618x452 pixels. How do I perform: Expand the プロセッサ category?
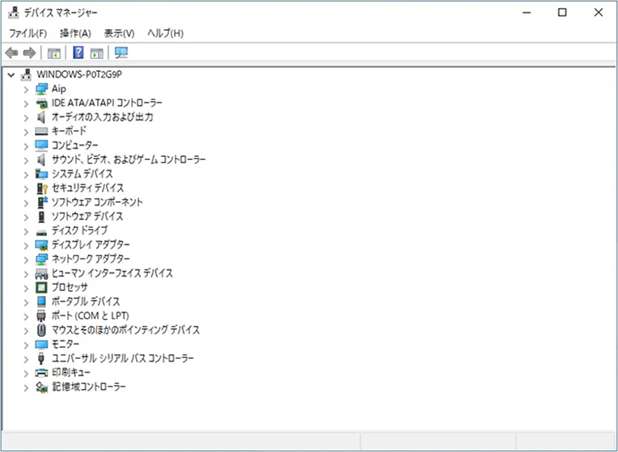[26, 288]
